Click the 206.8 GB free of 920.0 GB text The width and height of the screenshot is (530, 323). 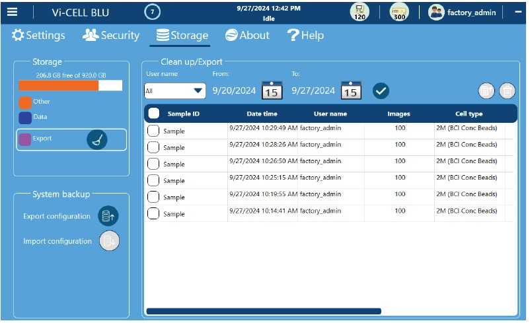(71, 75)
